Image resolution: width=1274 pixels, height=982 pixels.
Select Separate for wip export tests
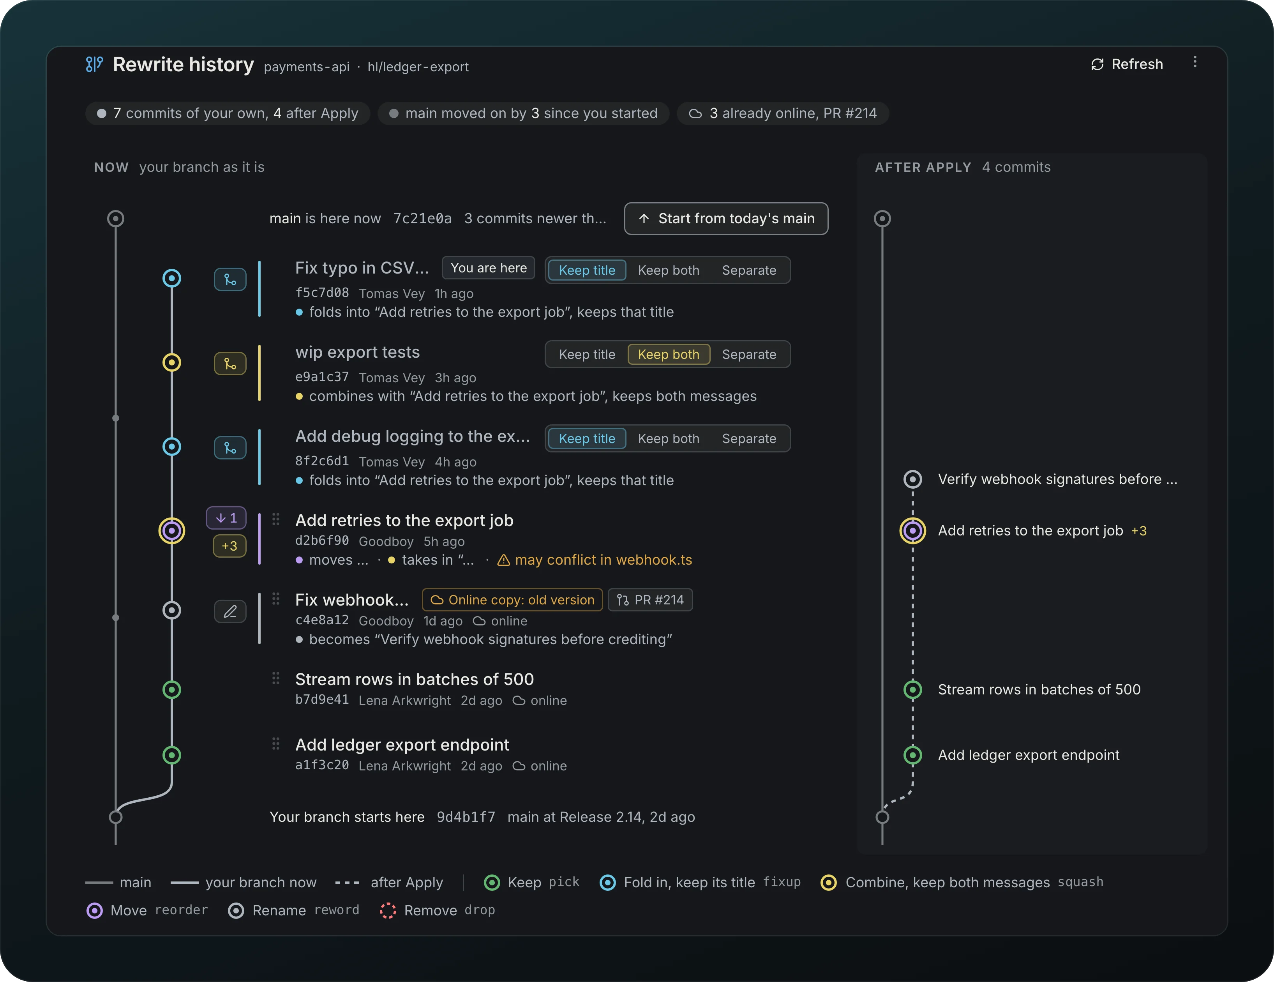(x=749, y=354)
